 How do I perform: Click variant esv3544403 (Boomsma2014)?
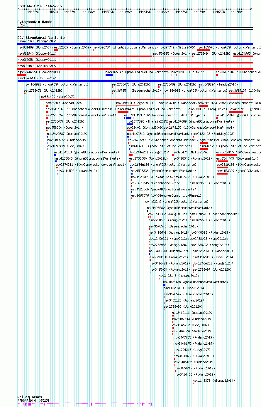(237, 158)
